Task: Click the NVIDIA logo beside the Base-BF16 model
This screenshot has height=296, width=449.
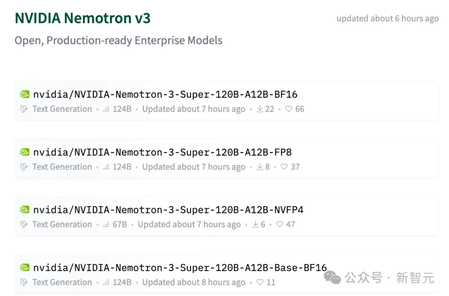Action: point(25,268)
